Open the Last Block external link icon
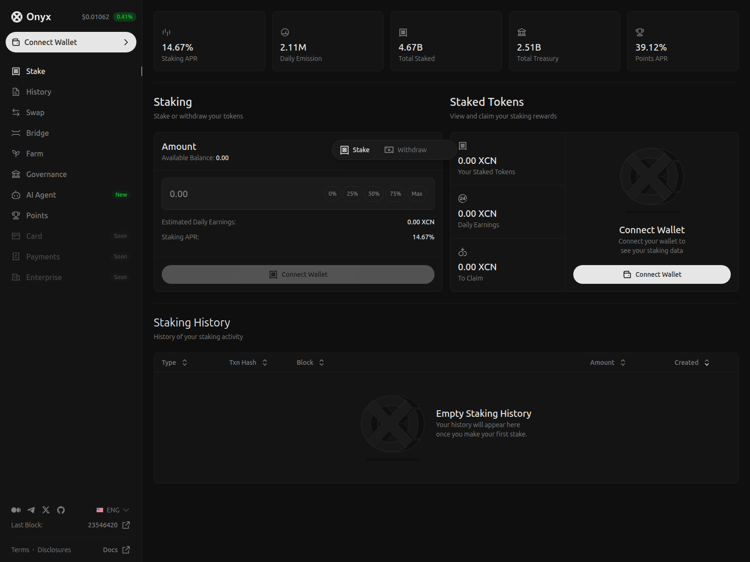The image size is (750, 562). 126,525
